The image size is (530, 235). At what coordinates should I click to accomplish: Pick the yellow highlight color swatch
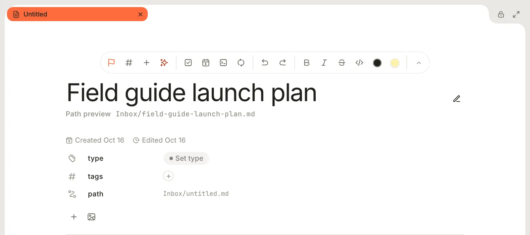[395, 63]
